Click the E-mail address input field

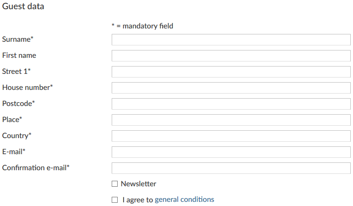(x=231, y=152)
